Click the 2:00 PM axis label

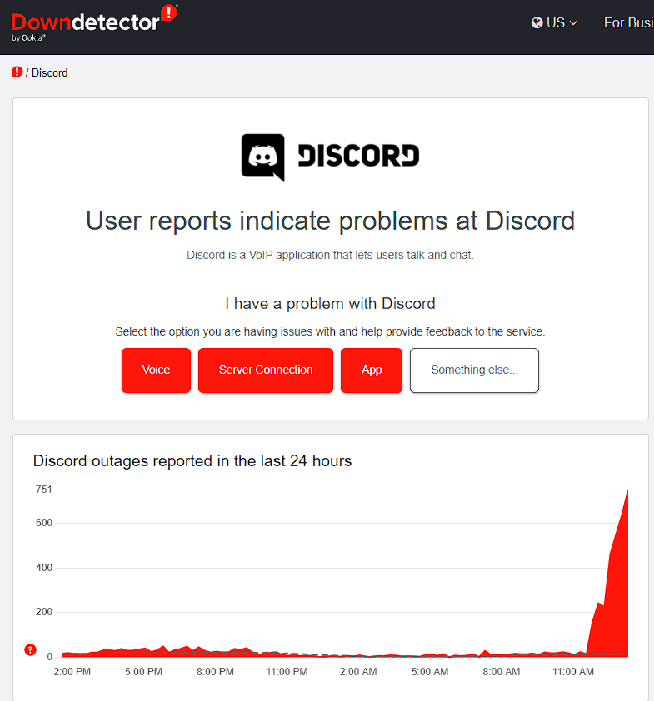tap(72, 672)
